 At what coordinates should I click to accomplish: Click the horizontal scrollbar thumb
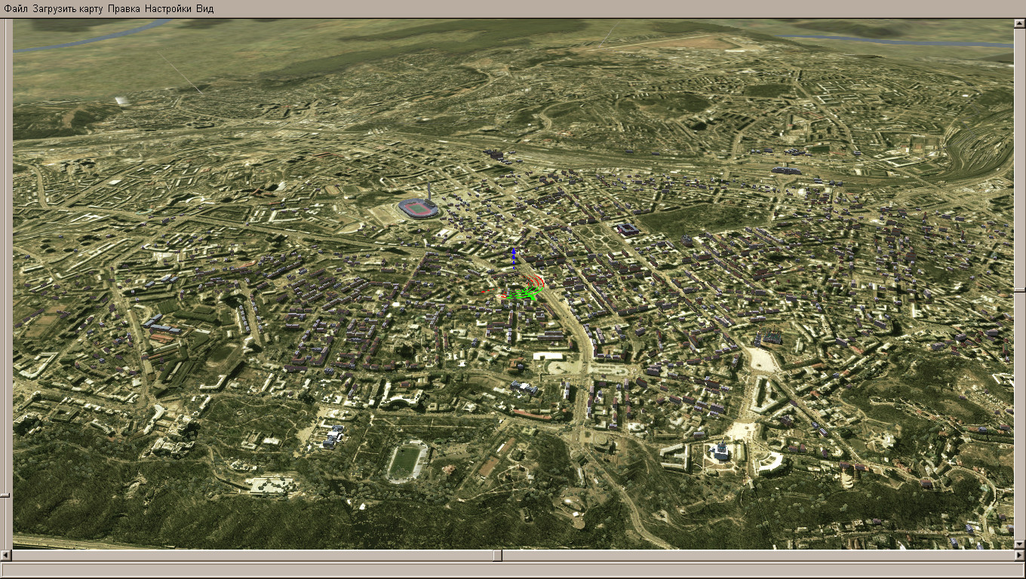498,556
